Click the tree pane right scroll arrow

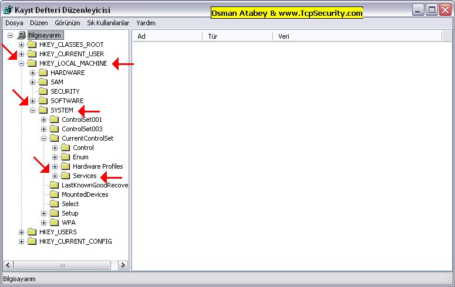pyautogui.click(x=123, y=265)
